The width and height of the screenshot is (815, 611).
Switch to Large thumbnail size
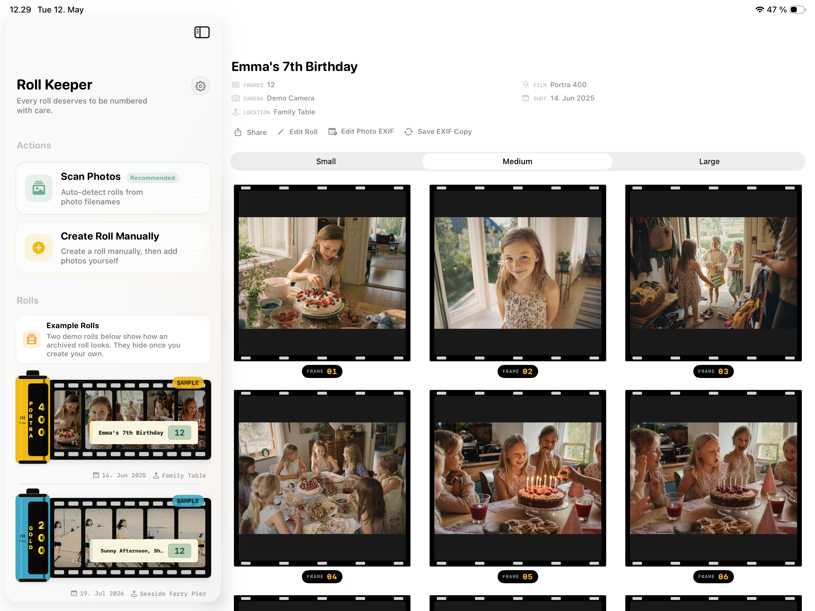(709, 161)
